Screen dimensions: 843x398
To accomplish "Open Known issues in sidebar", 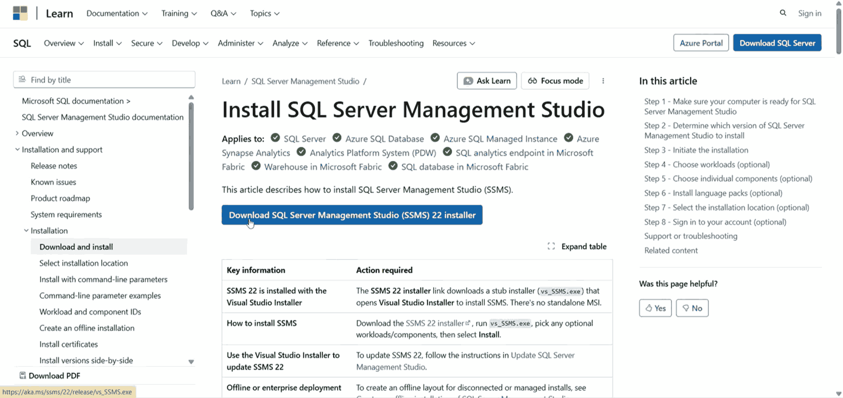I will [x=53, y=182].
